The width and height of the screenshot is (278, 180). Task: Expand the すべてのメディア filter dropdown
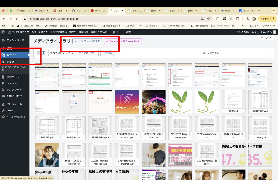62,53
